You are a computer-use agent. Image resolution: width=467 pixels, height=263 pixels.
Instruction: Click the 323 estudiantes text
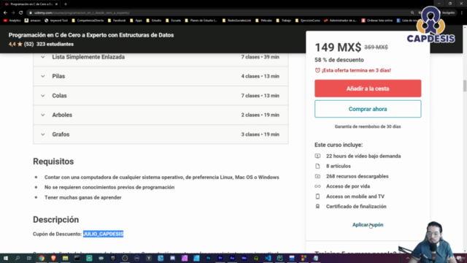pyautogui.click(x=55, y=44)
